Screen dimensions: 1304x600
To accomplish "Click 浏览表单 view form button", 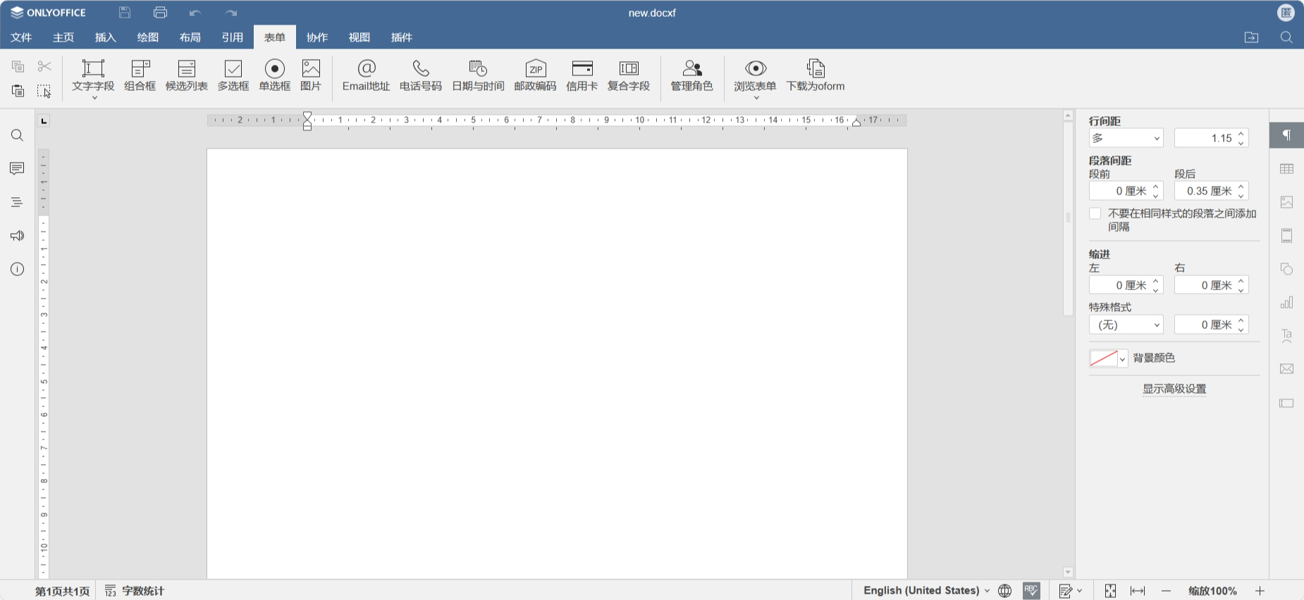I will click(755, 75).
